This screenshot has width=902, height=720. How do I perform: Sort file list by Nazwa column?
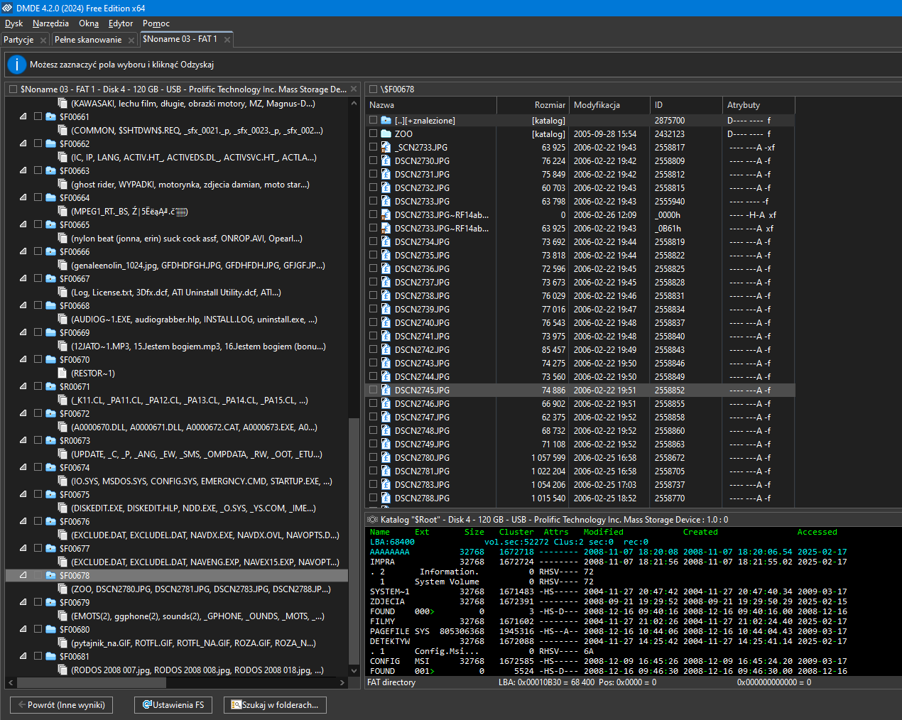pyautogui.click(x=430, y=105)
